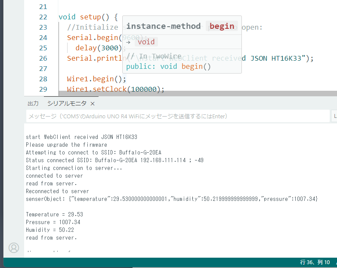Click the delay(3000) statement
Viewport: 337px width, 268px height.
(x=99, y=48)
